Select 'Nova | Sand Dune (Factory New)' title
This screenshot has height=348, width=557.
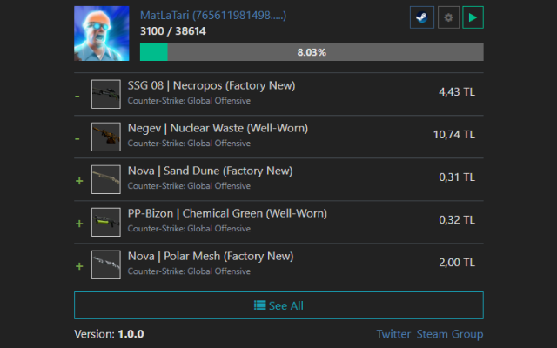pos(210,171)
